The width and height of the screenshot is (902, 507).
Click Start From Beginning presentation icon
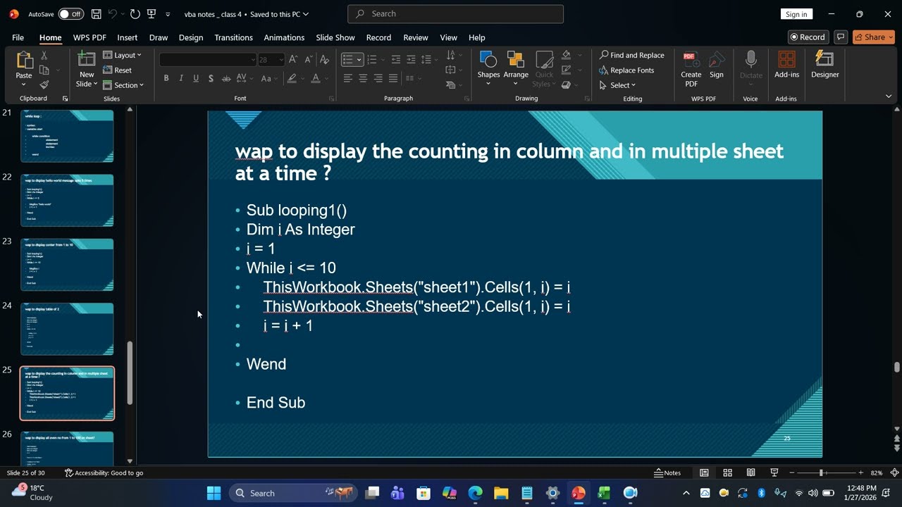tap(151, 14)
